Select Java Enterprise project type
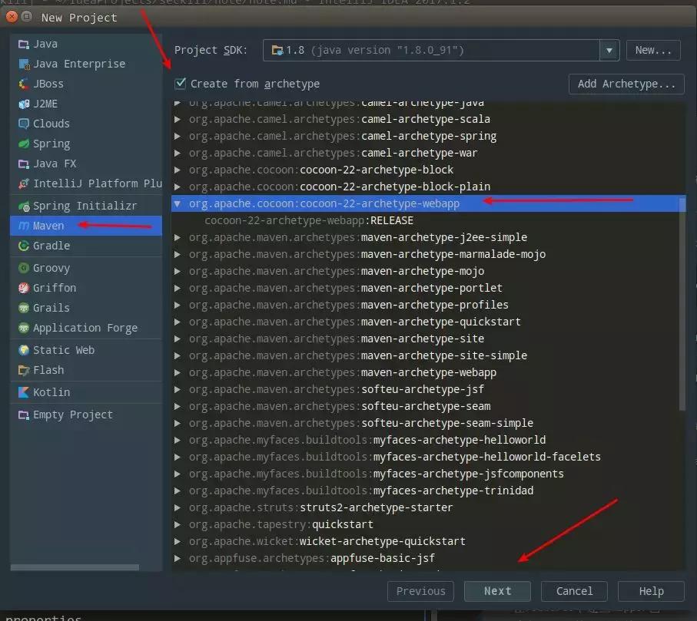The image size is (697, 621). [78, 64]
